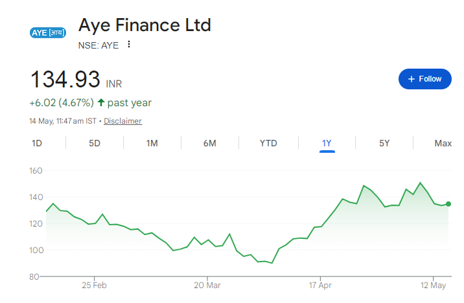This screenshot has width=464, height=303.
Task: Click the green up arrow icon
Action: (101, 102)
